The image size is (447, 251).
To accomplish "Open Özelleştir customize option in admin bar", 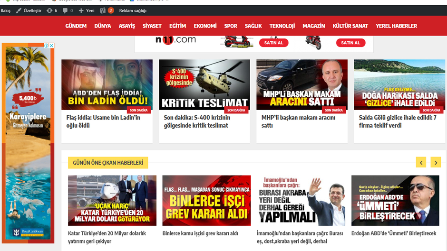I will (29, 10).
